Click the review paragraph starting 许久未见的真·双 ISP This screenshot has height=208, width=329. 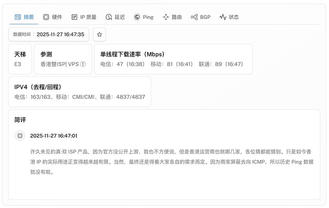tap(172, 162)
